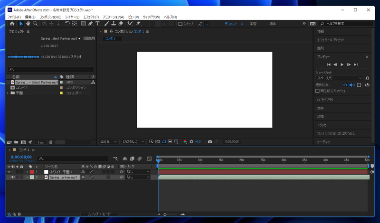Select the Roto Brush tool
Image resolution: width=380 pixels, height=223 pixels.
(130, 24)
